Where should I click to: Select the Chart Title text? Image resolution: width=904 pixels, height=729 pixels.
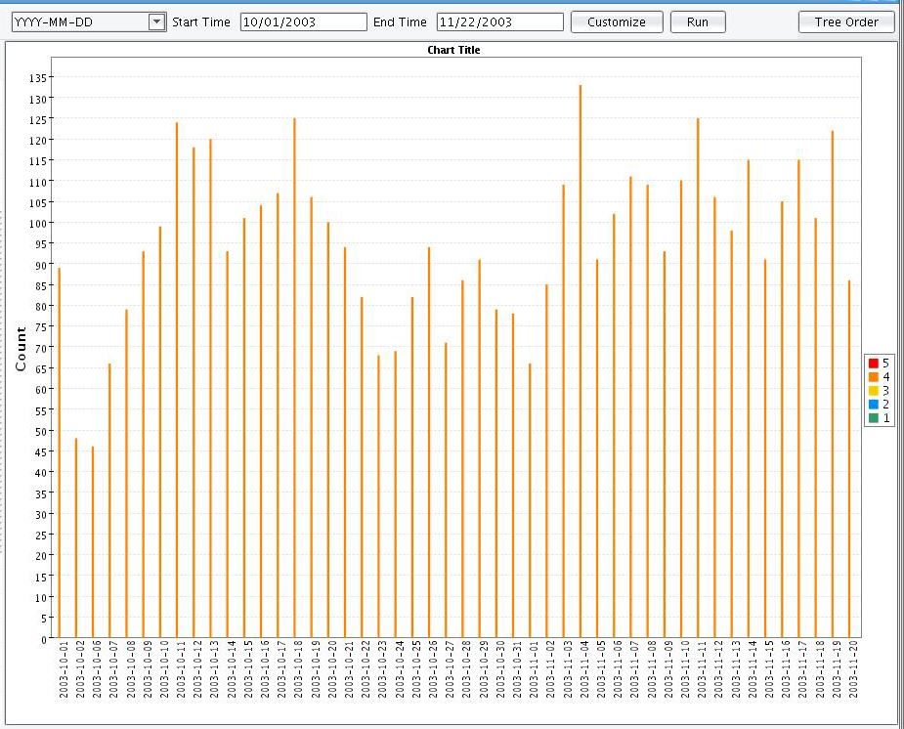click(453, 50)
